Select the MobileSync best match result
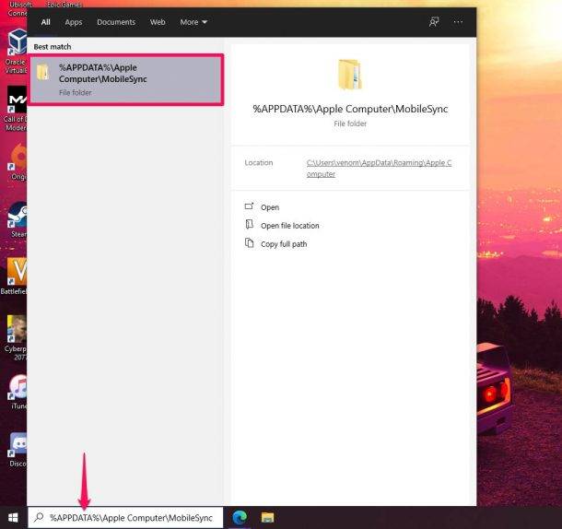Viewport: 562px width, 529px height. (x=126, y=78)
